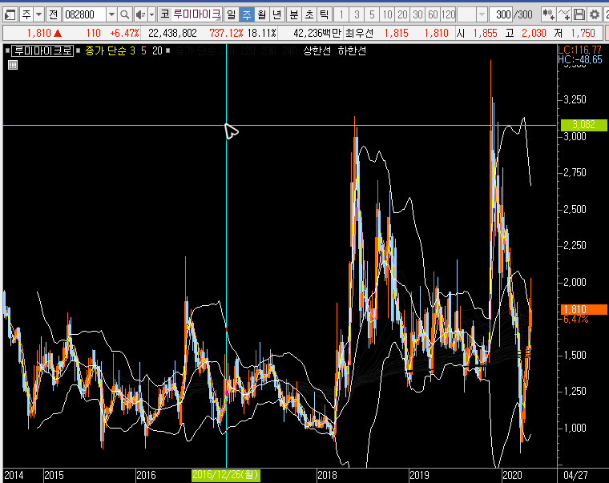This screenshot has width=609, height=483.
Task: Click the grid table icon under legend
Action: coord(13,65)
